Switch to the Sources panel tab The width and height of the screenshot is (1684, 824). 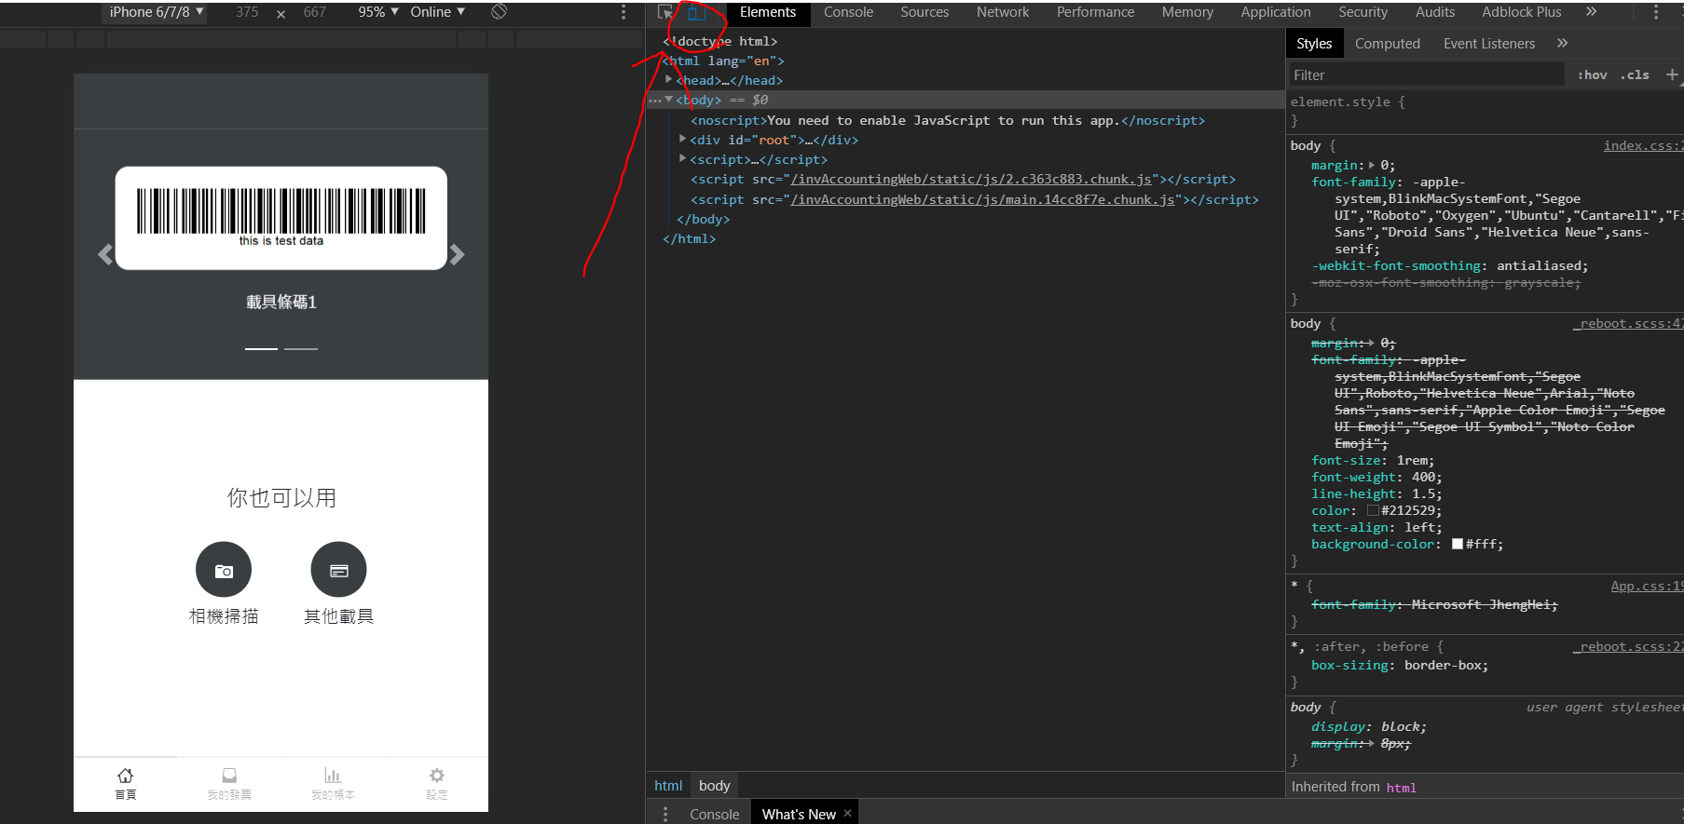tap(924, 12)
